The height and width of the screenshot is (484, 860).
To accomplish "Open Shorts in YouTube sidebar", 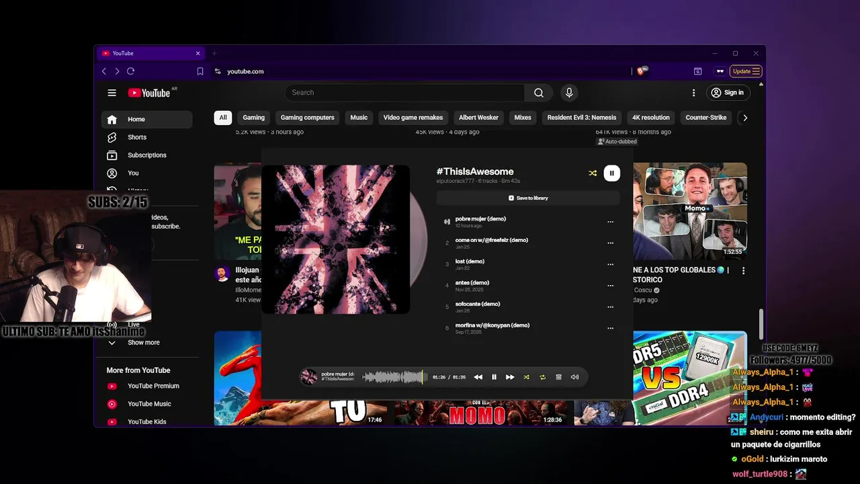I will tap(146, 137).
